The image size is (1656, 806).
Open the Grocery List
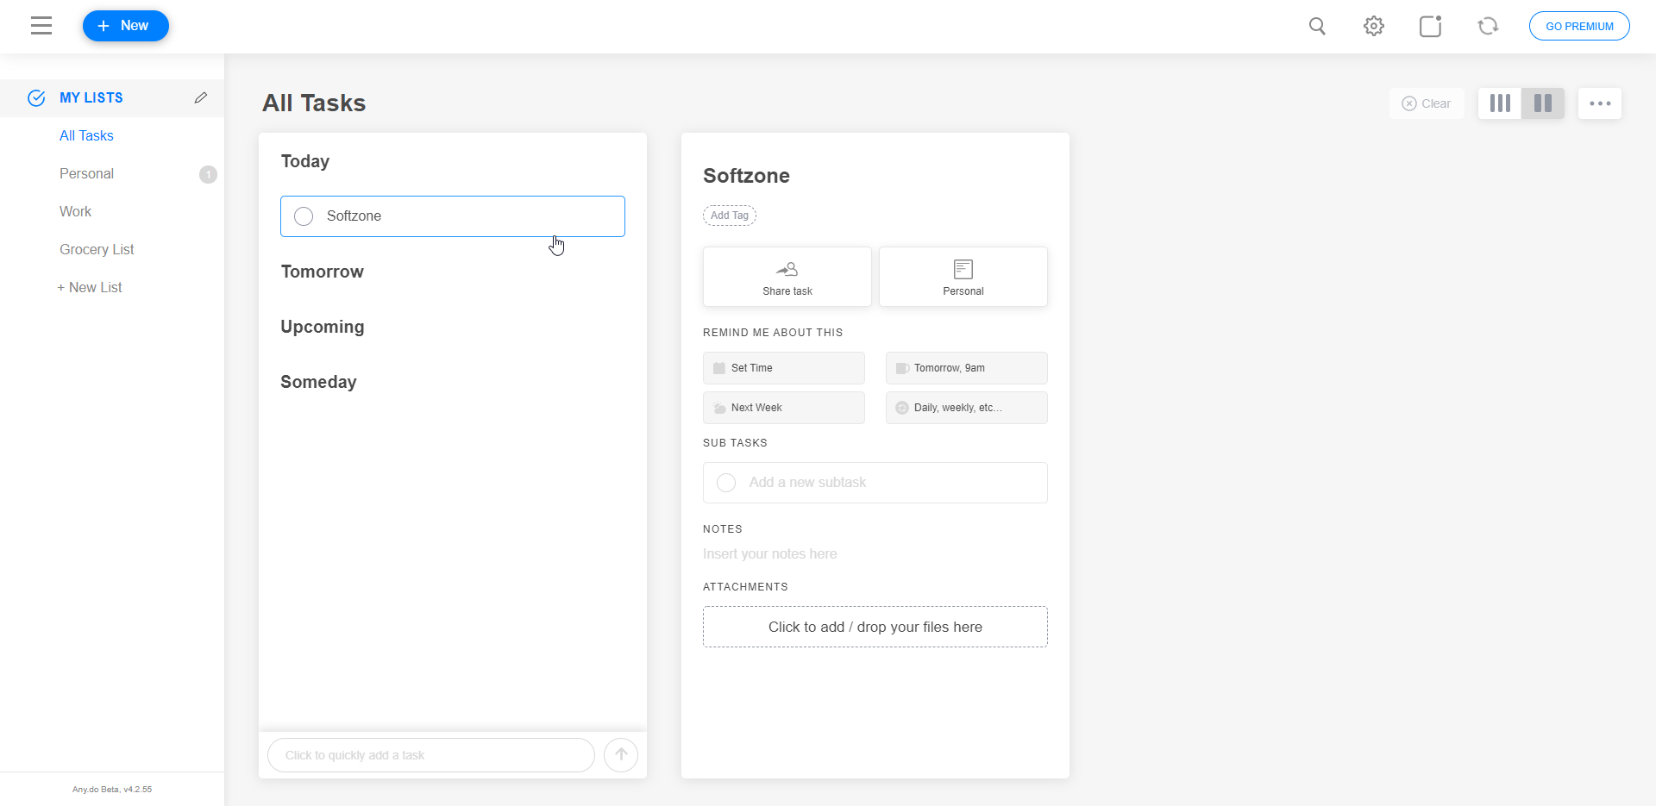point(97,249)
